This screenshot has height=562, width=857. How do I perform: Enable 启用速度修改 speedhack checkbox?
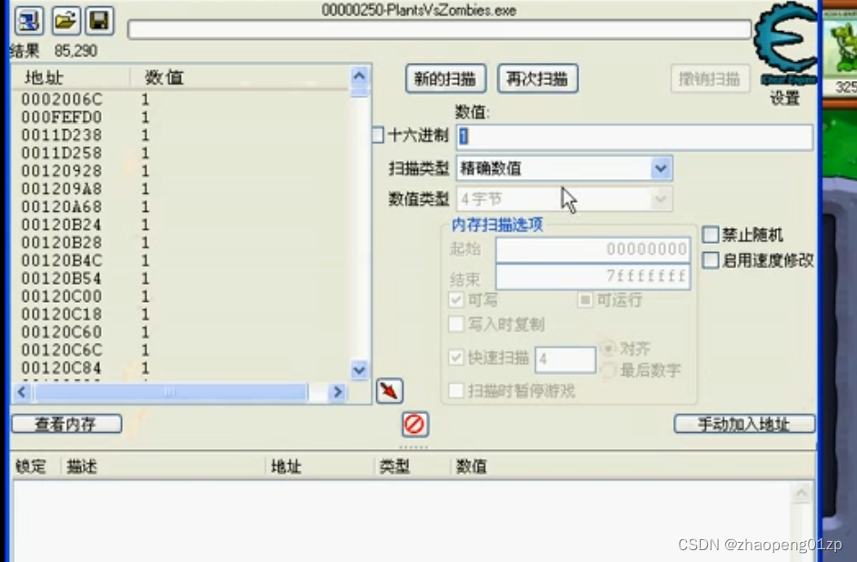click(710, 259)
